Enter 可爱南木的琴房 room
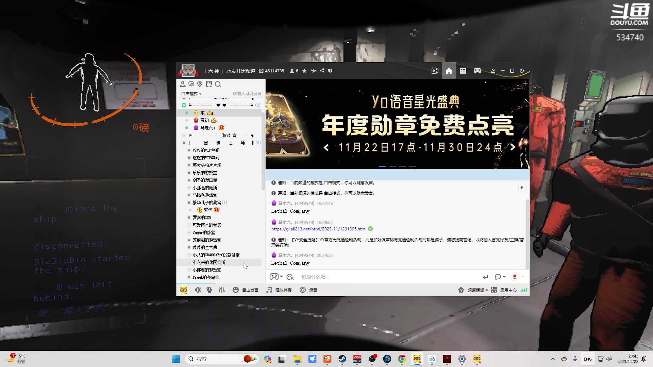653x367 pixels. [207, 225]
